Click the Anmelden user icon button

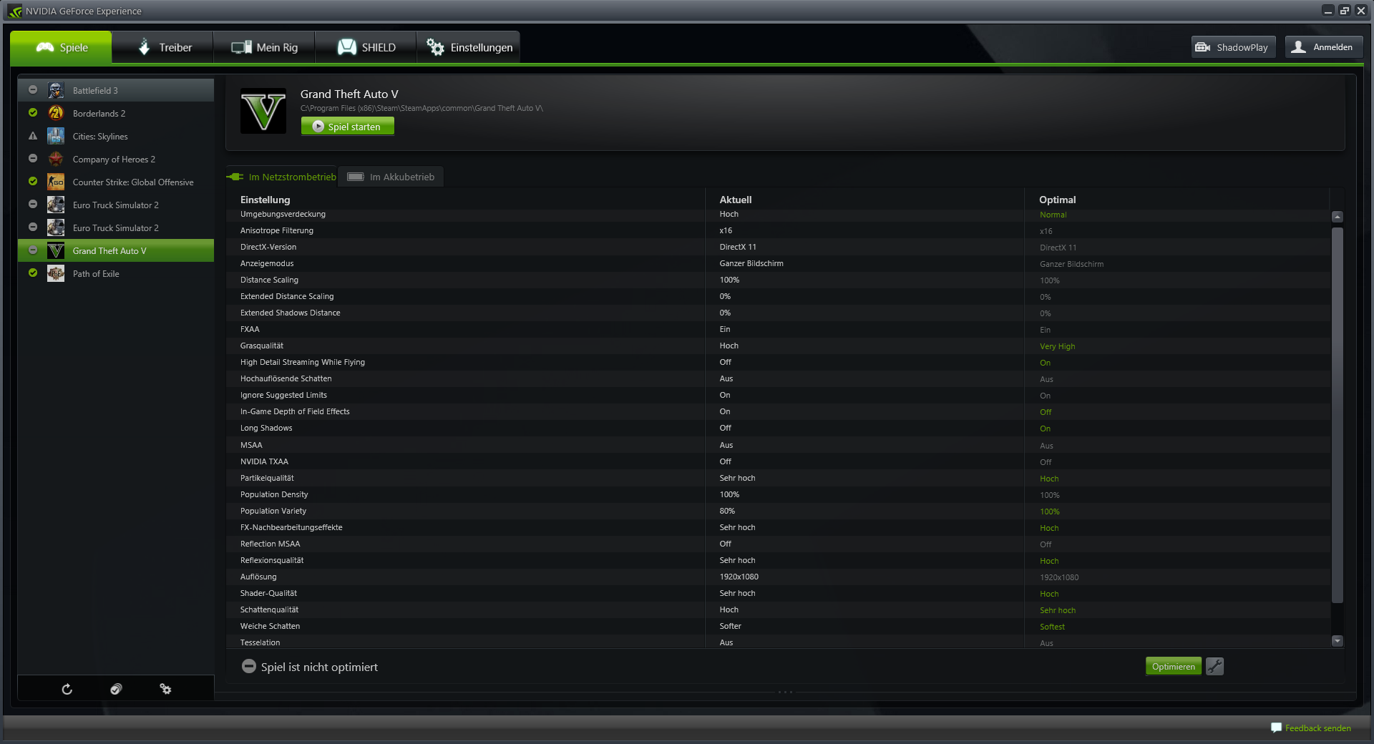point(1324,47)
